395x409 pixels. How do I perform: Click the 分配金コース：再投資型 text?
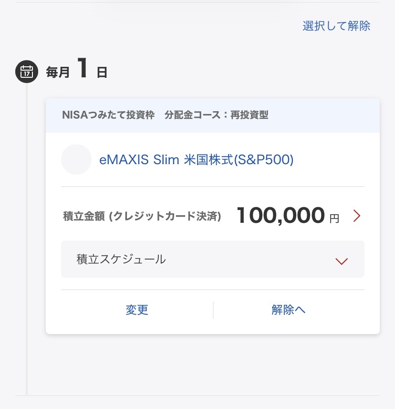[216, 115]
